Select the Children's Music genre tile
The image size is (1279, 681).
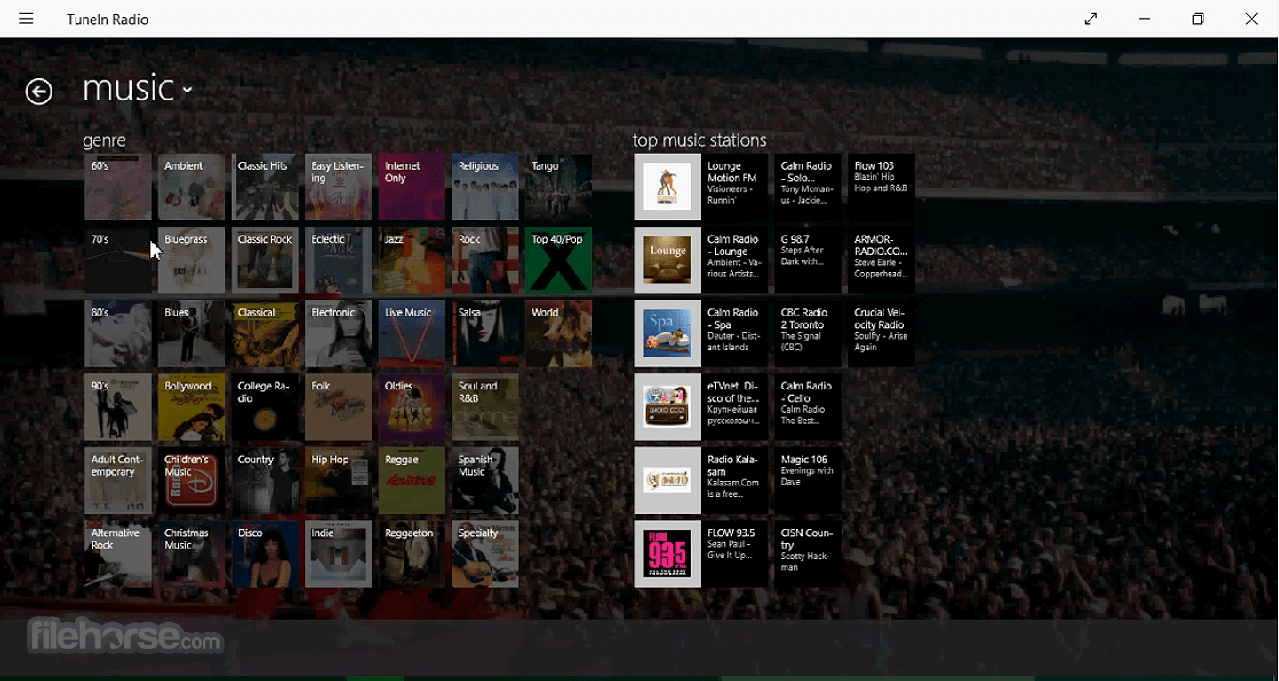(x=192, y=481)
